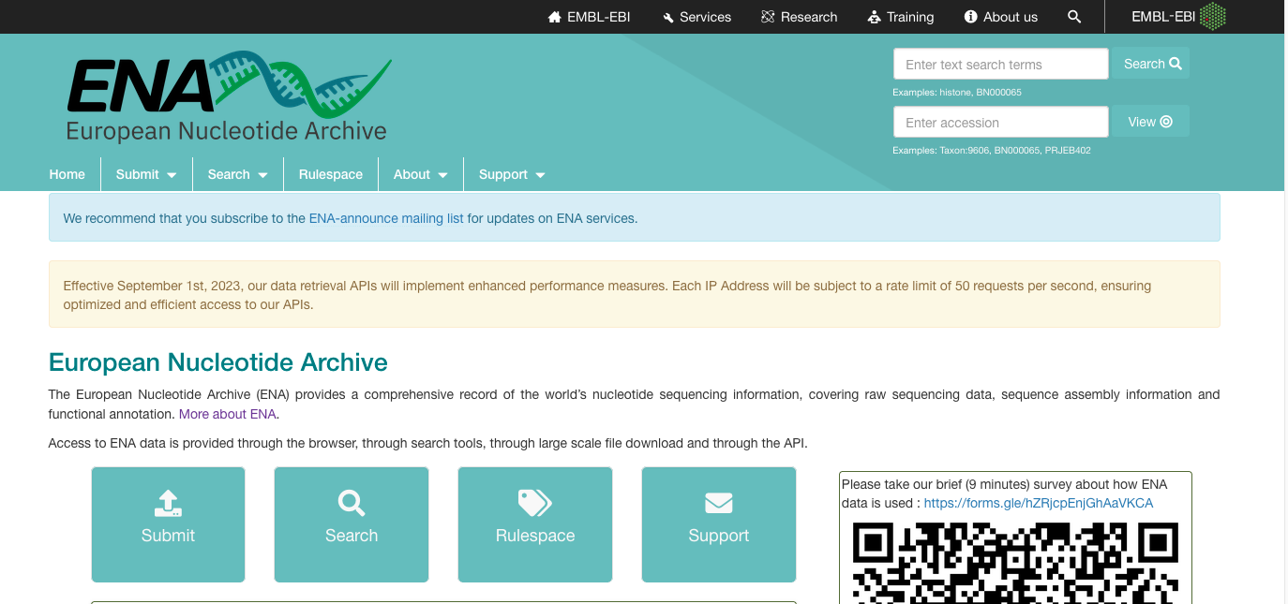Open the Rulespace tile with tags icon
Viewport: 1288px width, 604px height.
click(535, 524)
